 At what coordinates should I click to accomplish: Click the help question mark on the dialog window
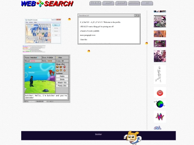135,15
